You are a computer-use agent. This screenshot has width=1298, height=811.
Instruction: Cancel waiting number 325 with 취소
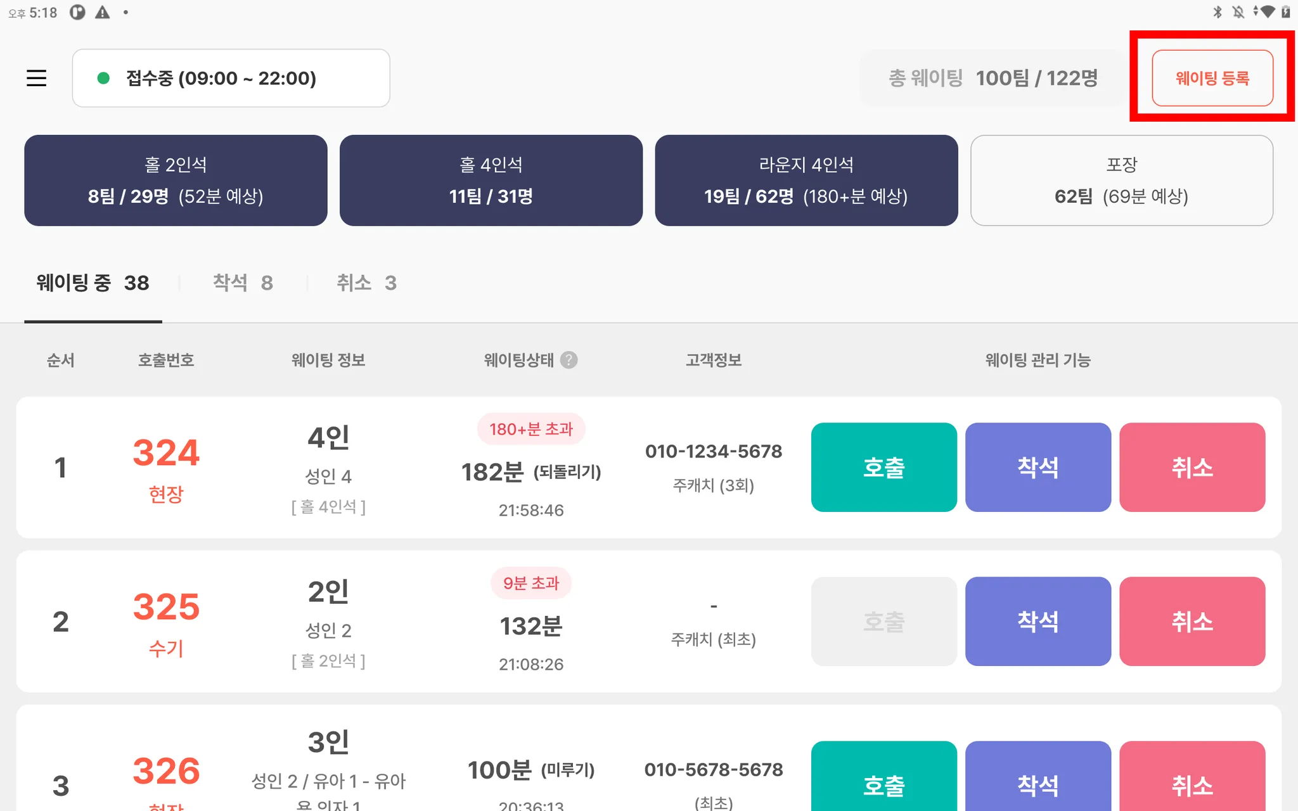coord(1192,621)
